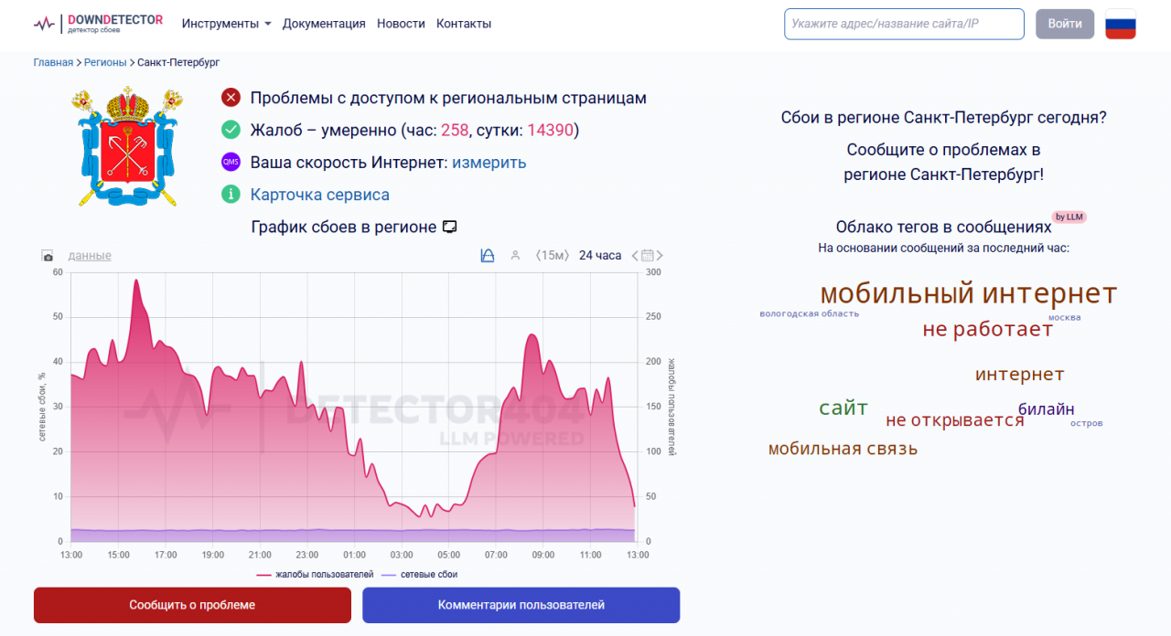Switch the chart to 15м interval
The width and height of the screenshot is (1171, 636).
tap(553, 256)
